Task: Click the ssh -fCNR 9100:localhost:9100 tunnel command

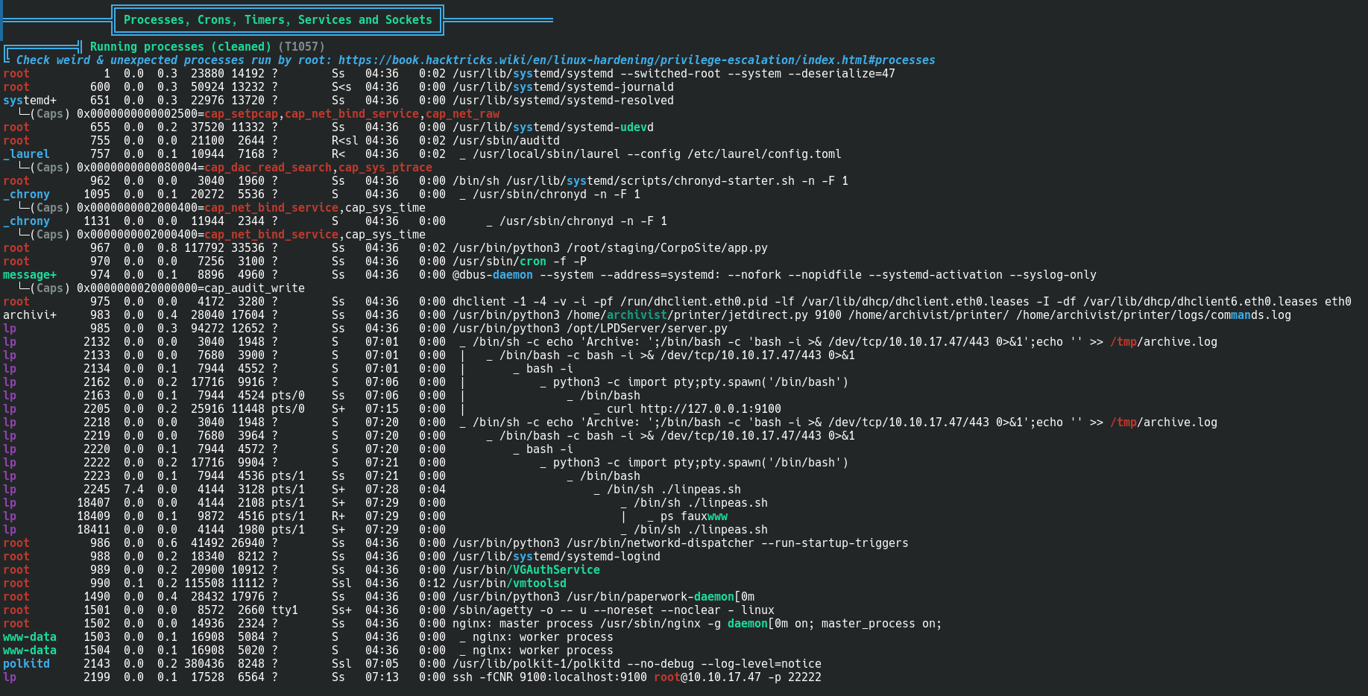Action: click(x=637, y=677)
